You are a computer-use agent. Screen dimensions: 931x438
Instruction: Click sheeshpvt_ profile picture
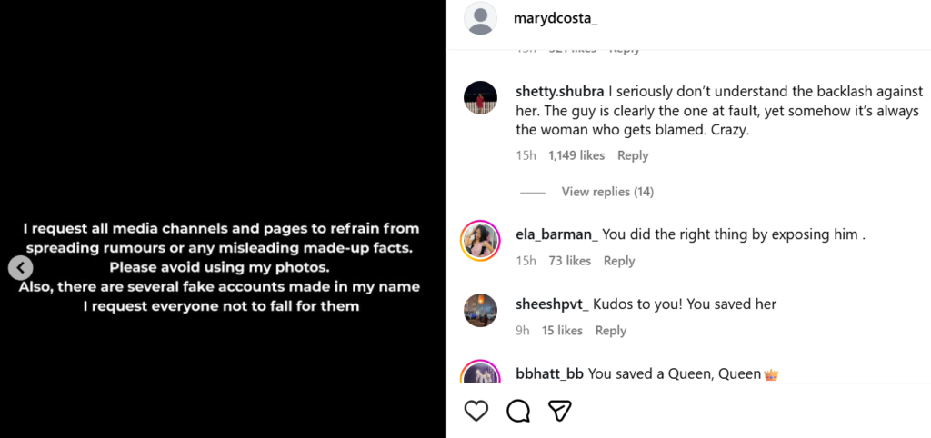point(480,310)
